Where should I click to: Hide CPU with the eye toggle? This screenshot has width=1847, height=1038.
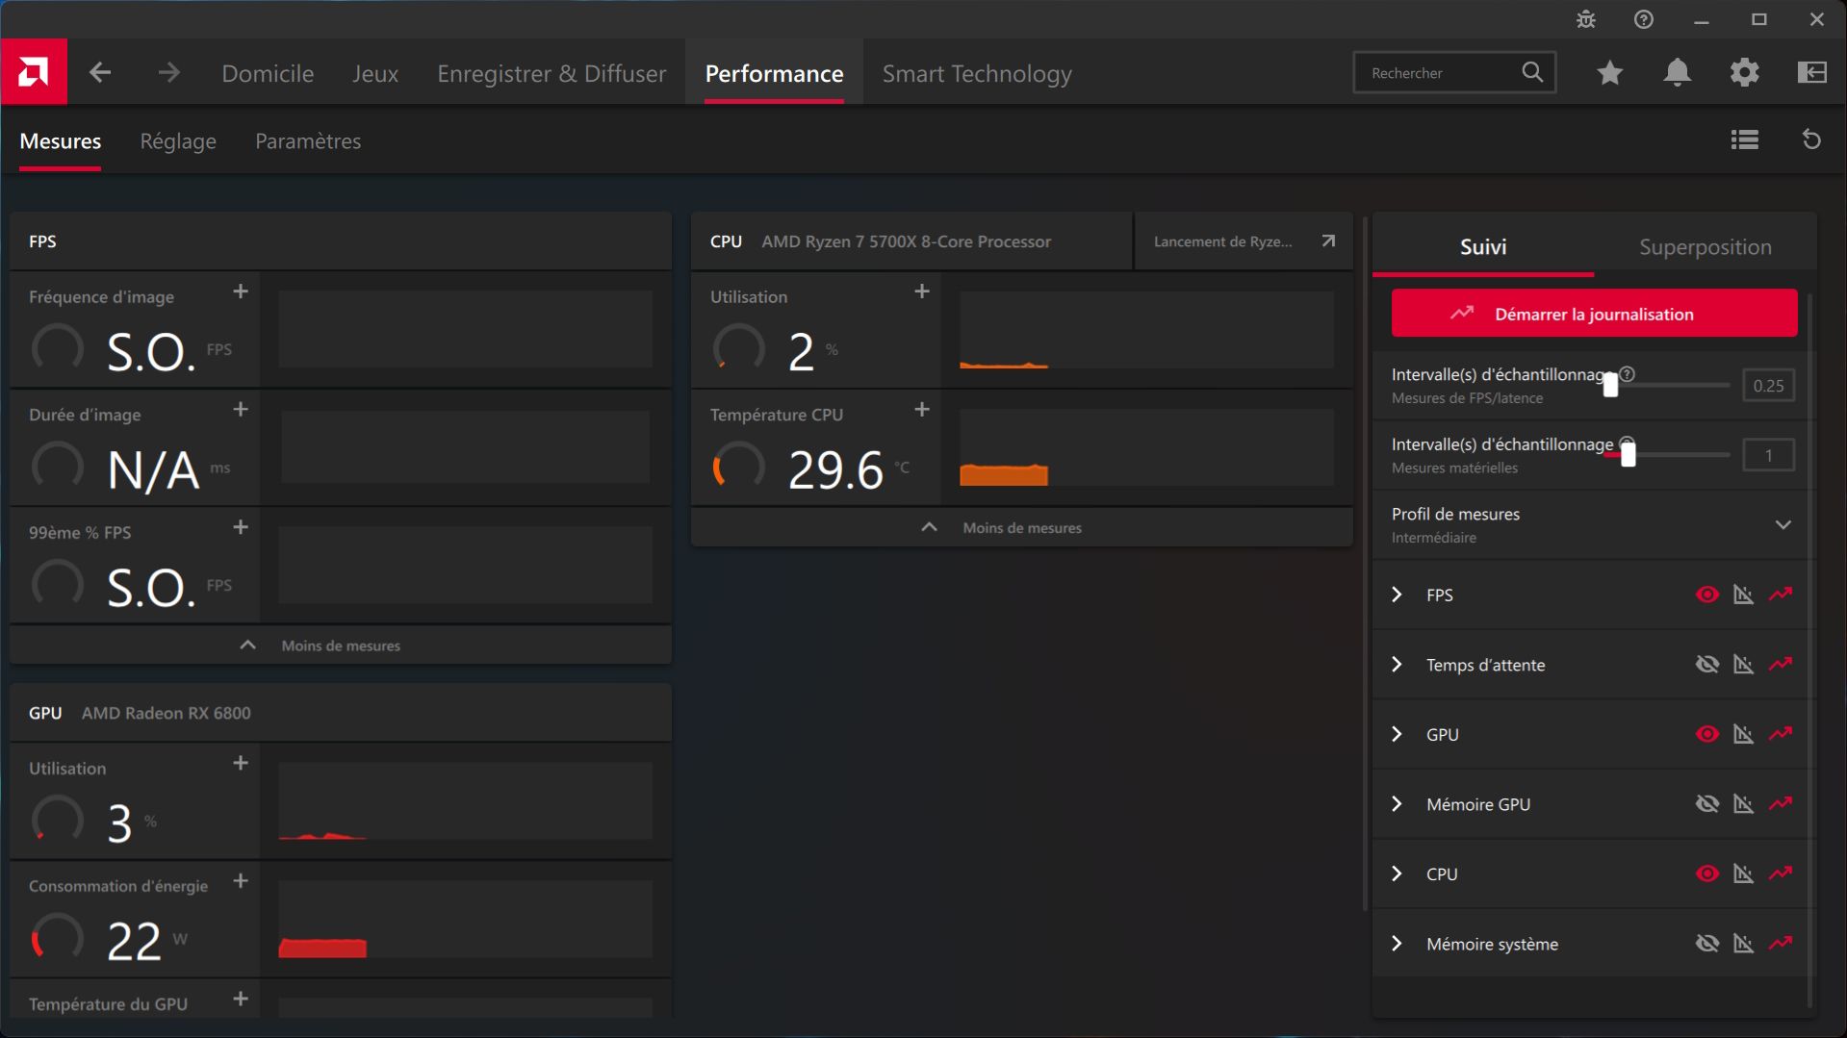1707,873
